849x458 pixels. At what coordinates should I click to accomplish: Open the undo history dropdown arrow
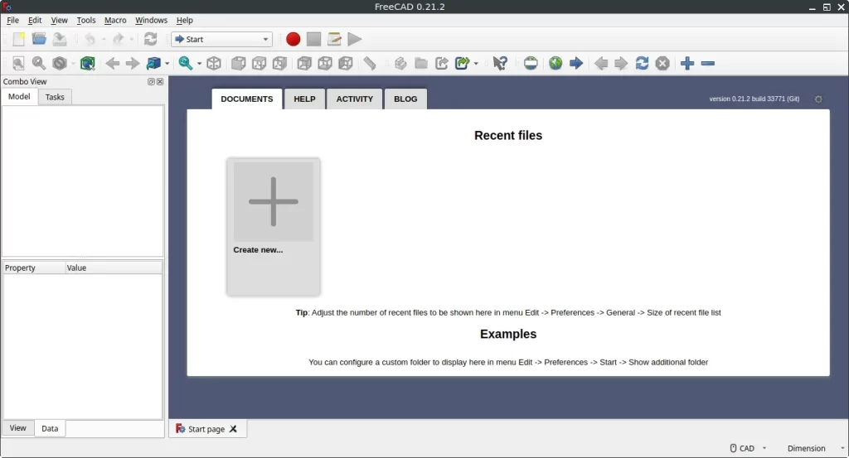click(104, 39)
